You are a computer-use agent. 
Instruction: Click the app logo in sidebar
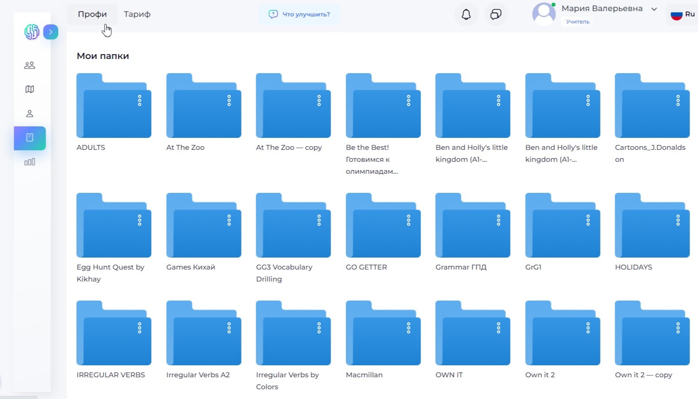(x=32, y=32)
